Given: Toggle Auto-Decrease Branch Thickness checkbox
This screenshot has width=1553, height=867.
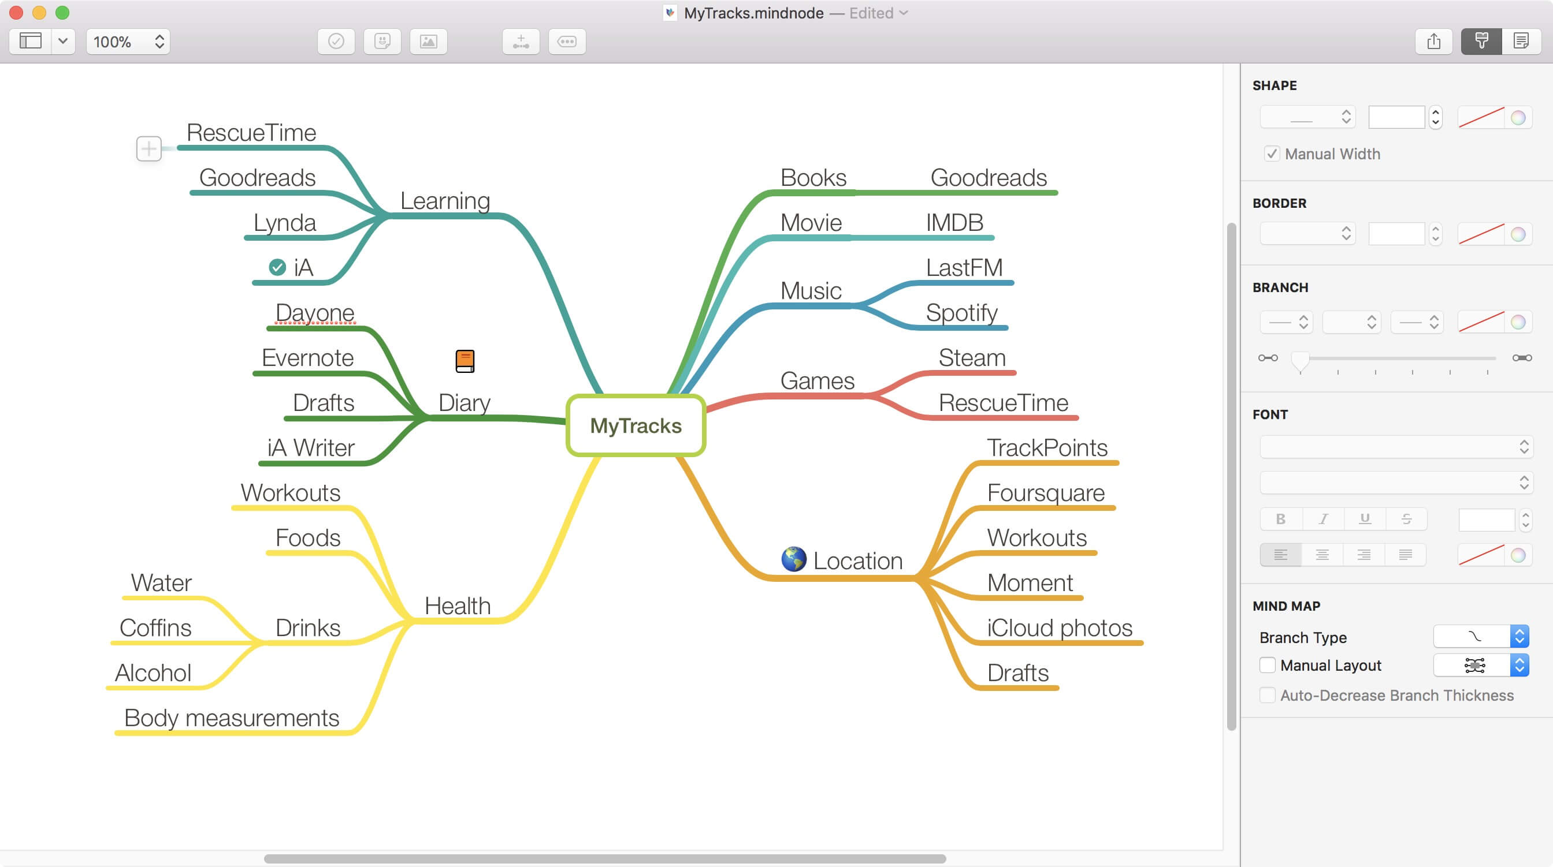Looking at the screenshot, I should [x=1267, y=696].
